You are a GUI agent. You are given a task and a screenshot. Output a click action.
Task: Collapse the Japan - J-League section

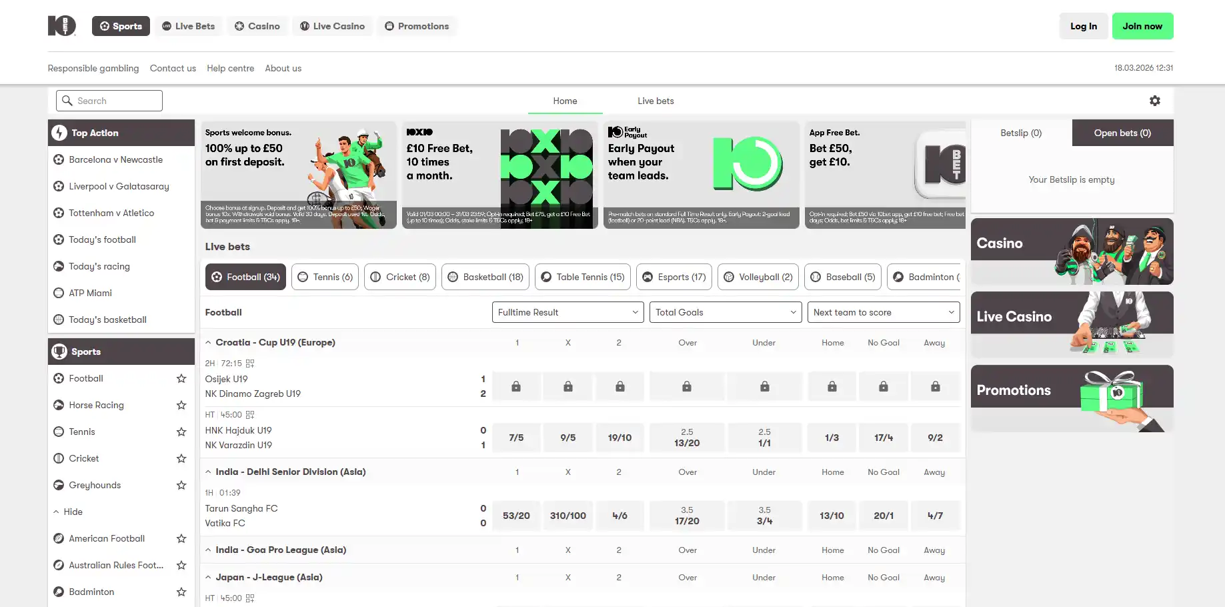(209, 577)
